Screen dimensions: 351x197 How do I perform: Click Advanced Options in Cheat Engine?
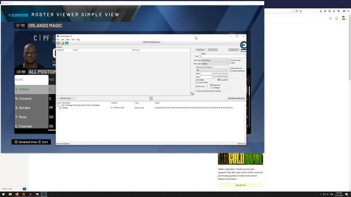(63, 143)
